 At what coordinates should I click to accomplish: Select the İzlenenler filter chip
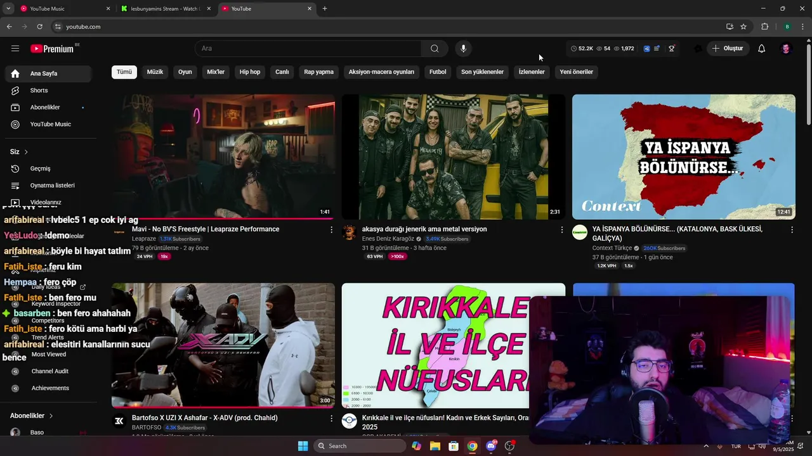click(x=532, y=72)
